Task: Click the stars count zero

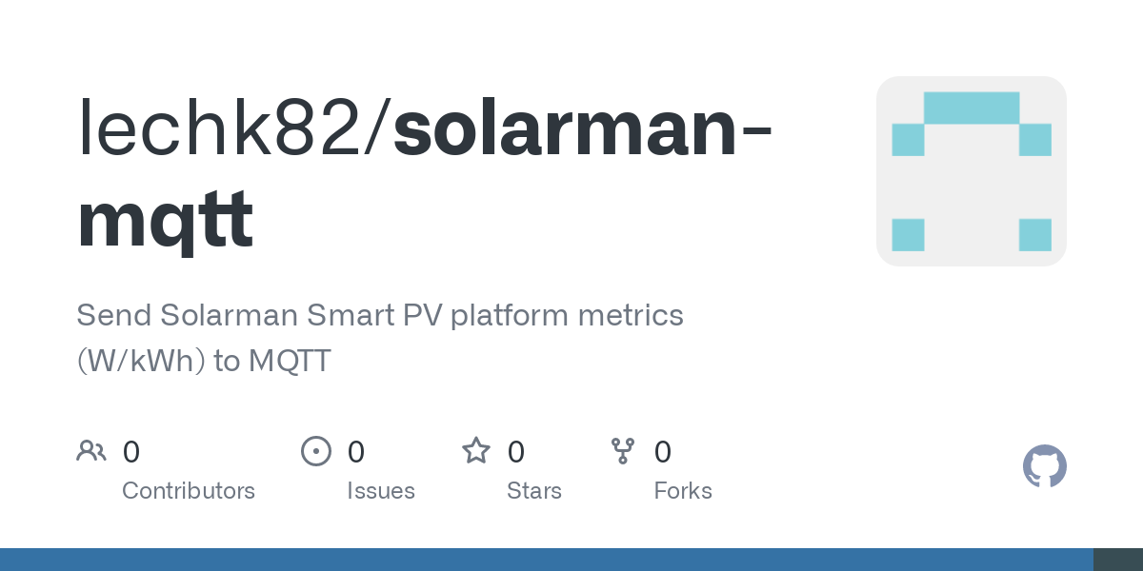Action: (x=516, y=452)
